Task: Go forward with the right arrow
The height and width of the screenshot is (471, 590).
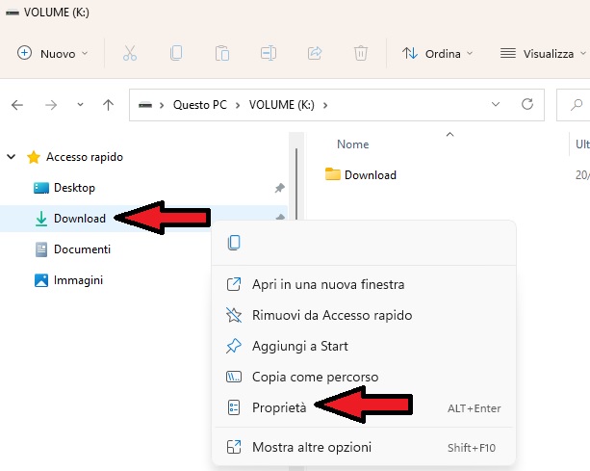Action: click(51, 105)
